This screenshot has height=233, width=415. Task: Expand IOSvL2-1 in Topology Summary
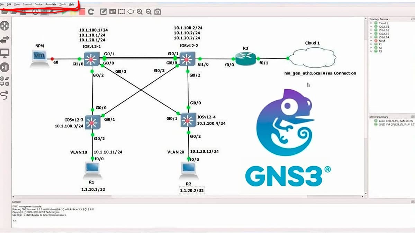[x=371, y=27]
